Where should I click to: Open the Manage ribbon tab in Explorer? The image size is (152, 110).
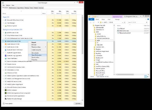[x=117, y=19]
